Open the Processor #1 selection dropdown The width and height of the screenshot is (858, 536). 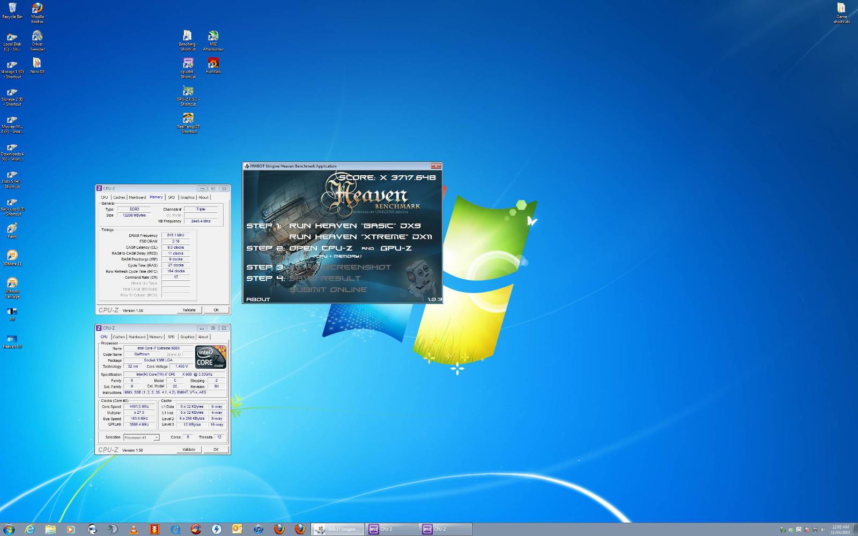tap(141, 437)
